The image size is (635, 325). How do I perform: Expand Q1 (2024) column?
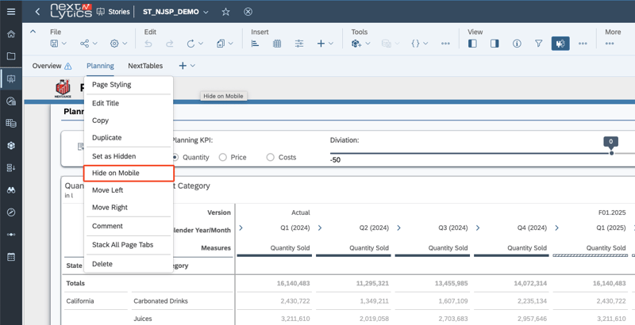click(x=241, y=228)
